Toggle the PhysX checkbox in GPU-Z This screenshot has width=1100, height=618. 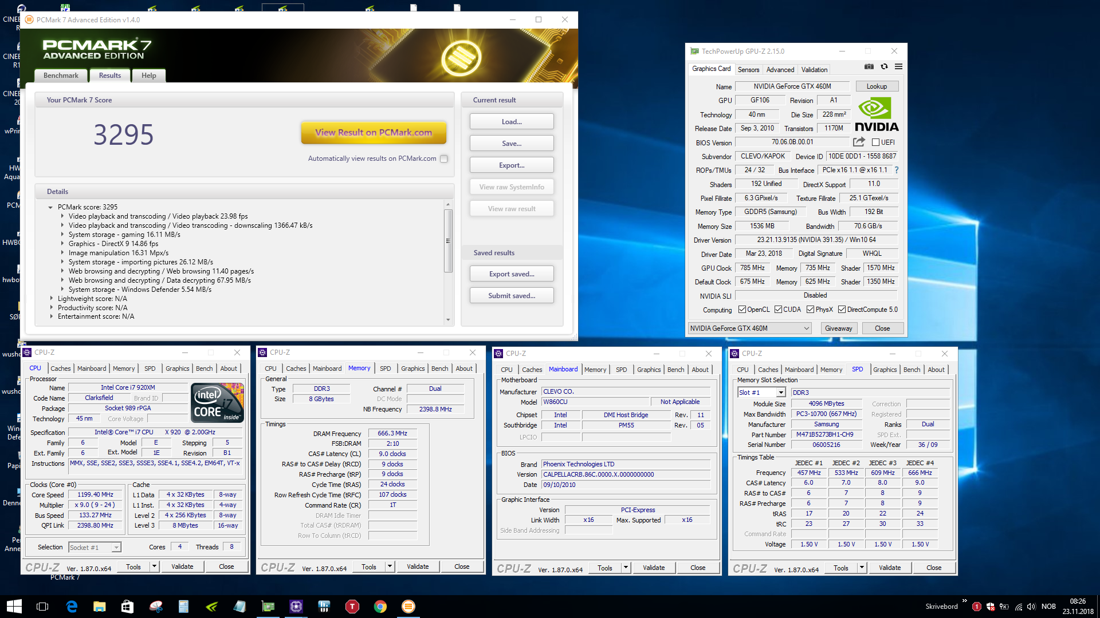coord(810,310)
